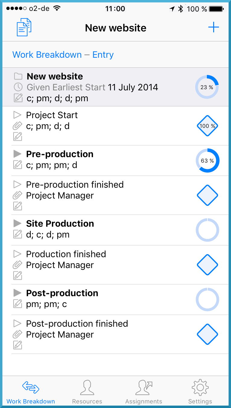Click the outlined triangle beside Project Start
Viewport: 231px width, 408px height.
(x=17, y=115)
